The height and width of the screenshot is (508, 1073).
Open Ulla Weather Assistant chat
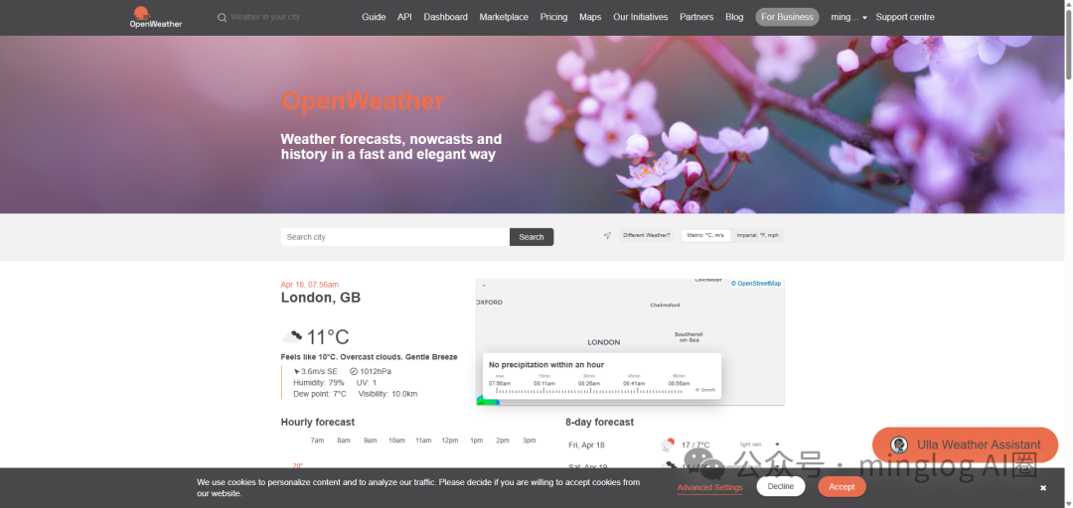point(965,445)
